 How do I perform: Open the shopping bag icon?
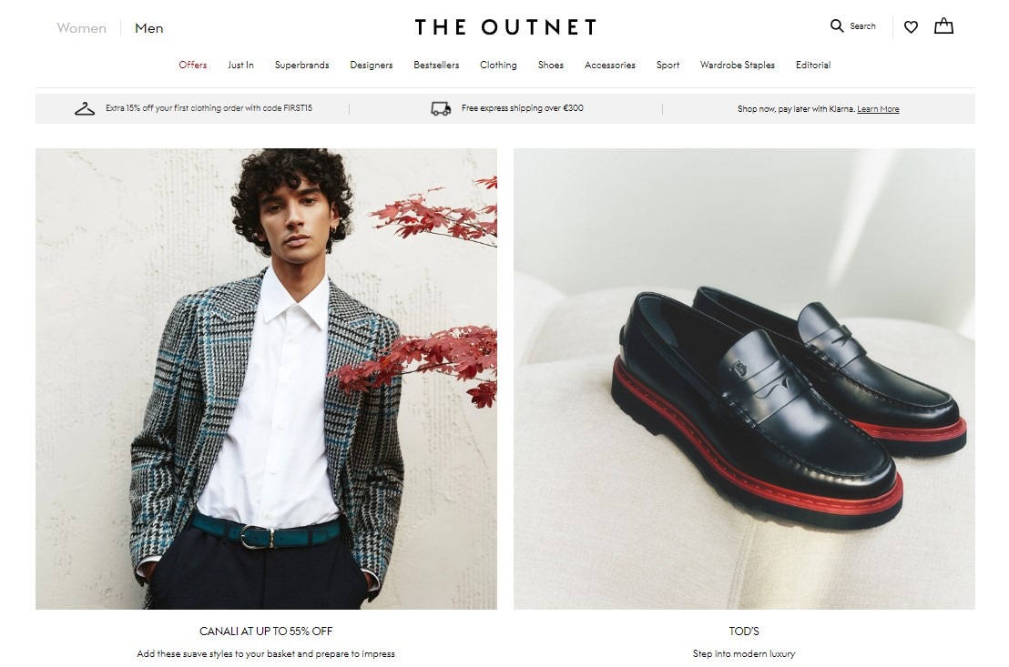coord(943,25)
